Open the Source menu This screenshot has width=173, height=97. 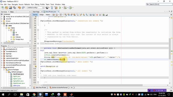tap(21, 4)
